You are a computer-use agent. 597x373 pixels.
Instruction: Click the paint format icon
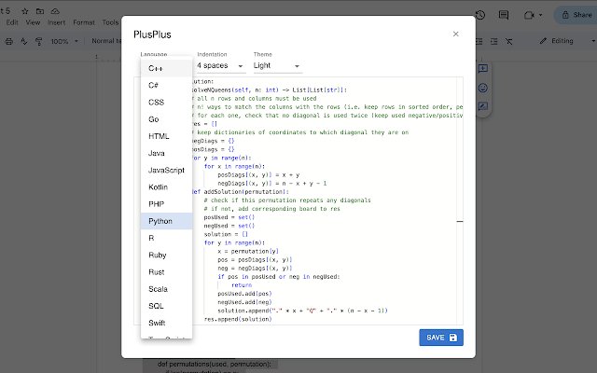click(x=38, y=41)
